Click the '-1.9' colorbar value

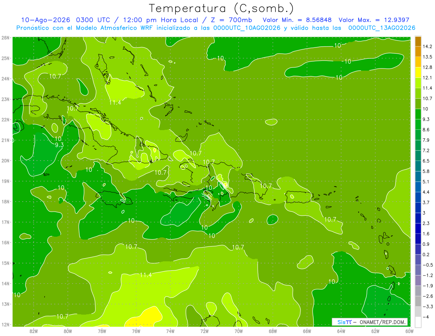point(427,286)
